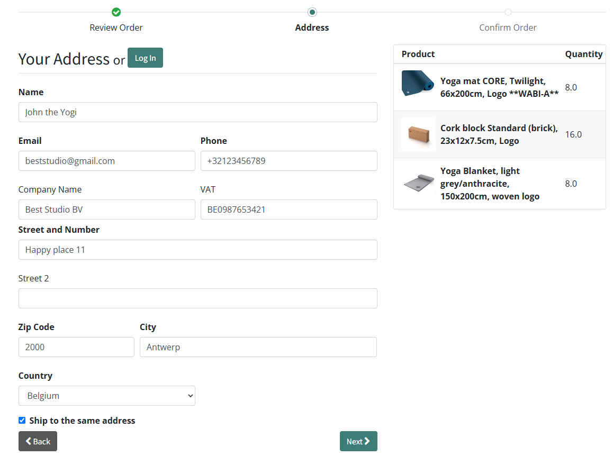Viewport: 613px width, 456px height.
Task: Focus the Email input field
Action: click(106, 161)
